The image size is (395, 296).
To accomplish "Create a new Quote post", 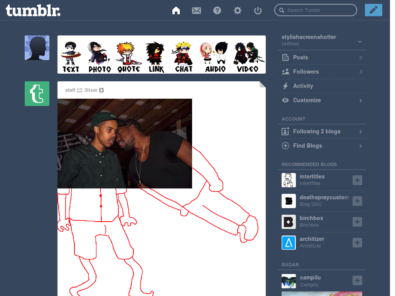I will (x=129, y=57).
